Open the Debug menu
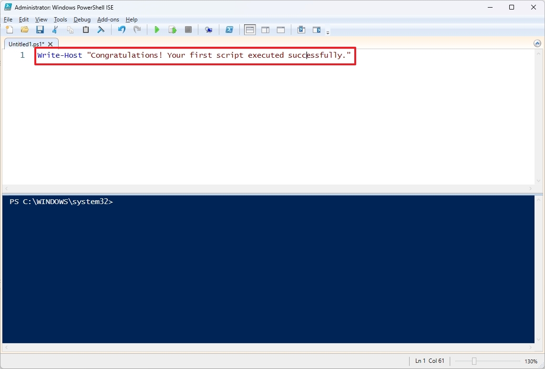This screenshot has width=545, height=369. pyautogui.click(x=82, y=20)
